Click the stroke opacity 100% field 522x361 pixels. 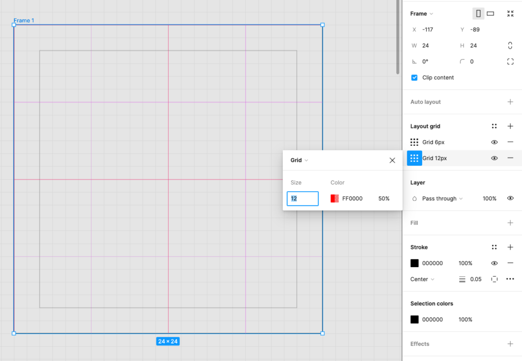[465, 263]
